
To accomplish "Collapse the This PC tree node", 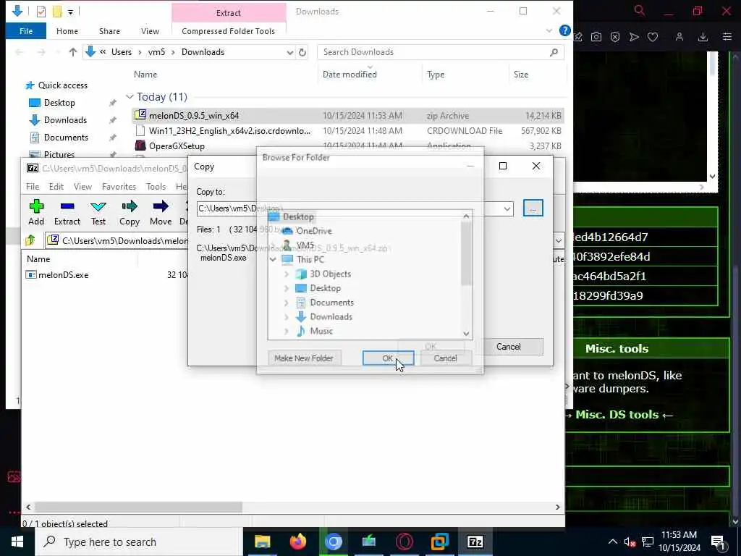I will (x=273, y=260).
